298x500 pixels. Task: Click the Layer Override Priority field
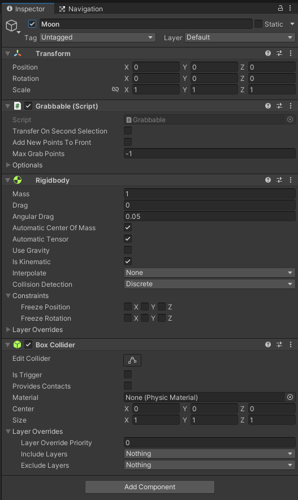209,443
